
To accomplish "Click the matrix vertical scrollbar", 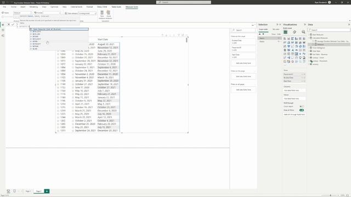I will click(186, 40).
